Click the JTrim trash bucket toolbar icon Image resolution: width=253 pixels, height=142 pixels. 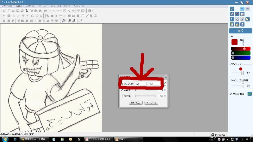(91, 16)
